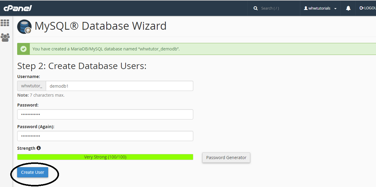Viewport: 376px width, 187px height.
Task: Click the Create User button
Action: (33, 172)
